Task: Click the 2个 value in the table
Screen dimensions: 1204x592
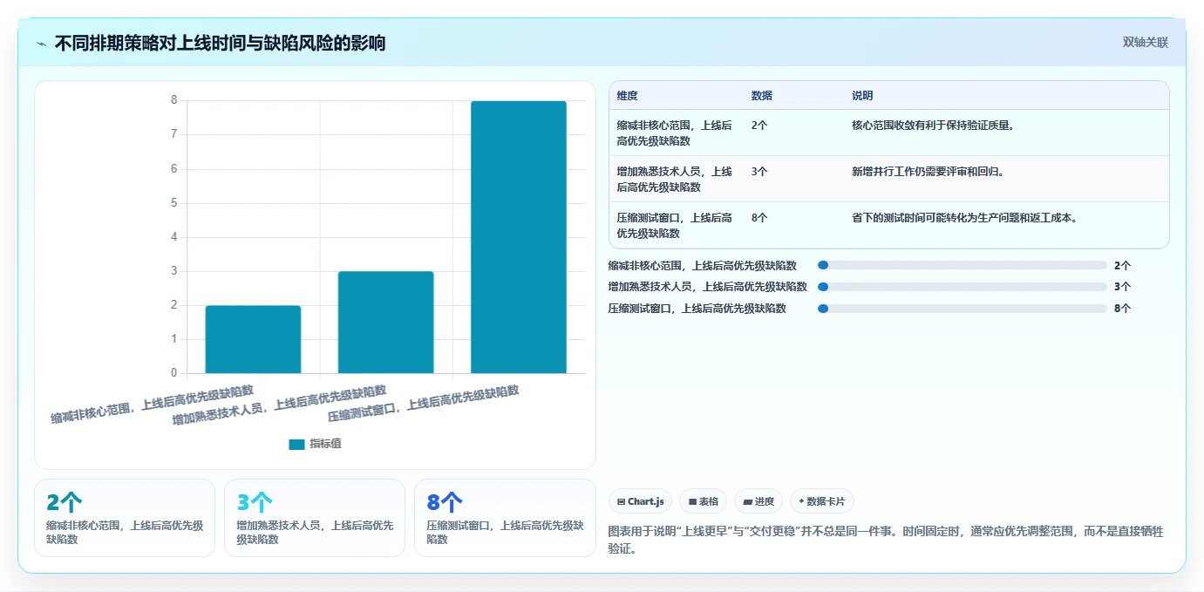Action: click(x=758, y=126)
